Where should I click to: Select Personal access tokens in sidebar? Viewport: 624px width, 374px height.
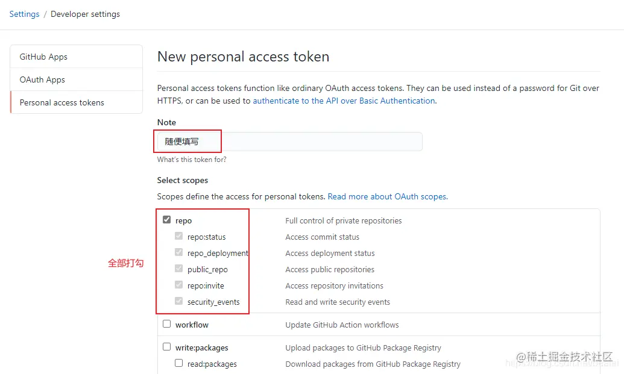(61, 102)
